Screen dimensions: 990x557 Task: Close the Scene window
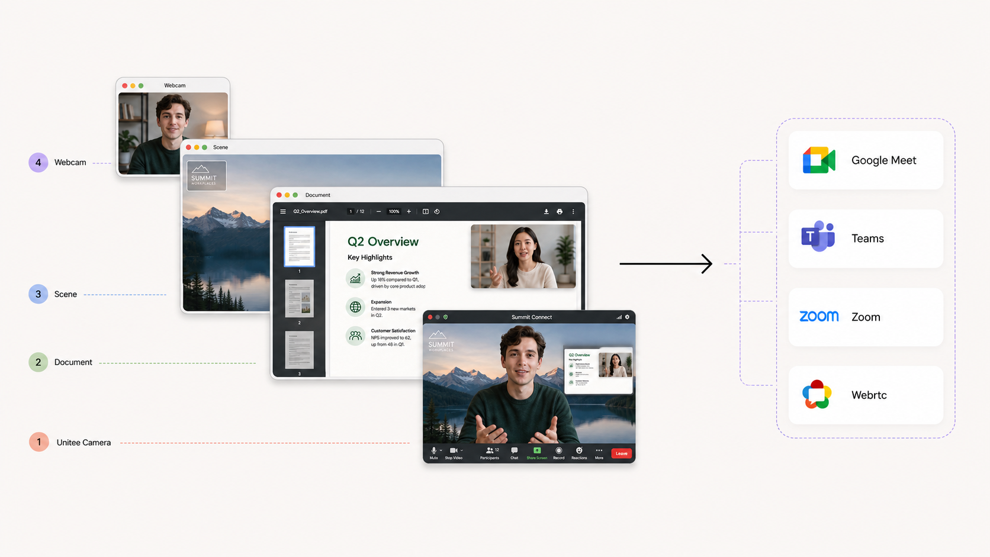pyautogui.click(x=188, y=147)
